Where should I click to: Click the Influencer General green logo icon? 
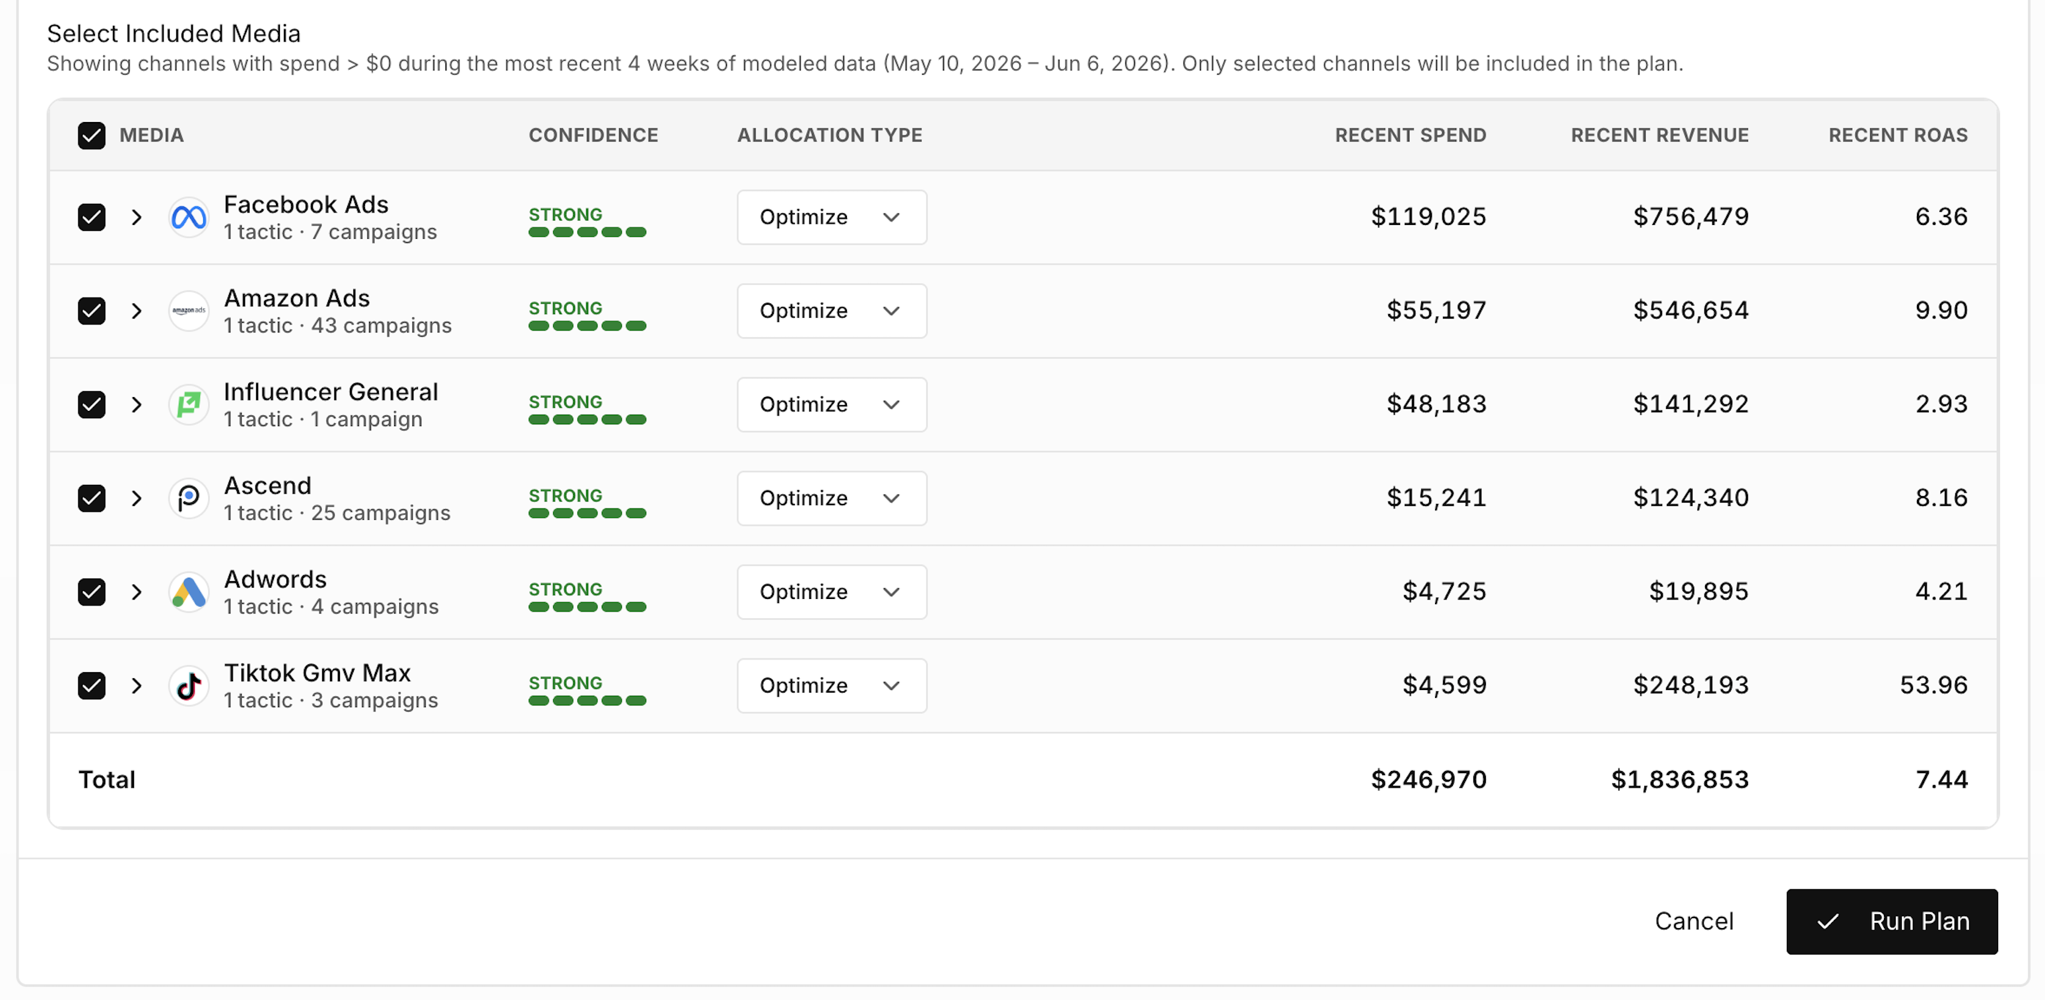tap(189, 404)
